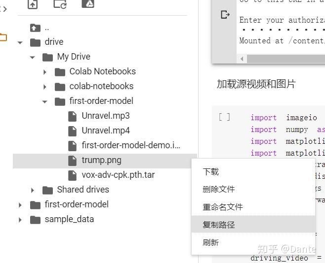Click the import imageio code line

(x=284, y=118)
